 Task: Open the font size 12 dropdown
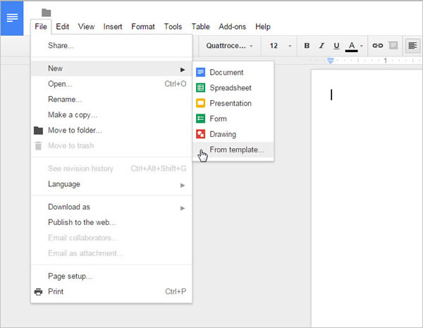(x=280, y=46)
